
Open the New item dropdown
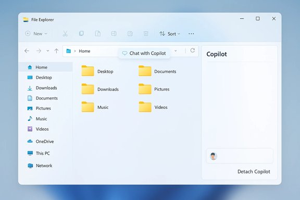pos(36,34)
